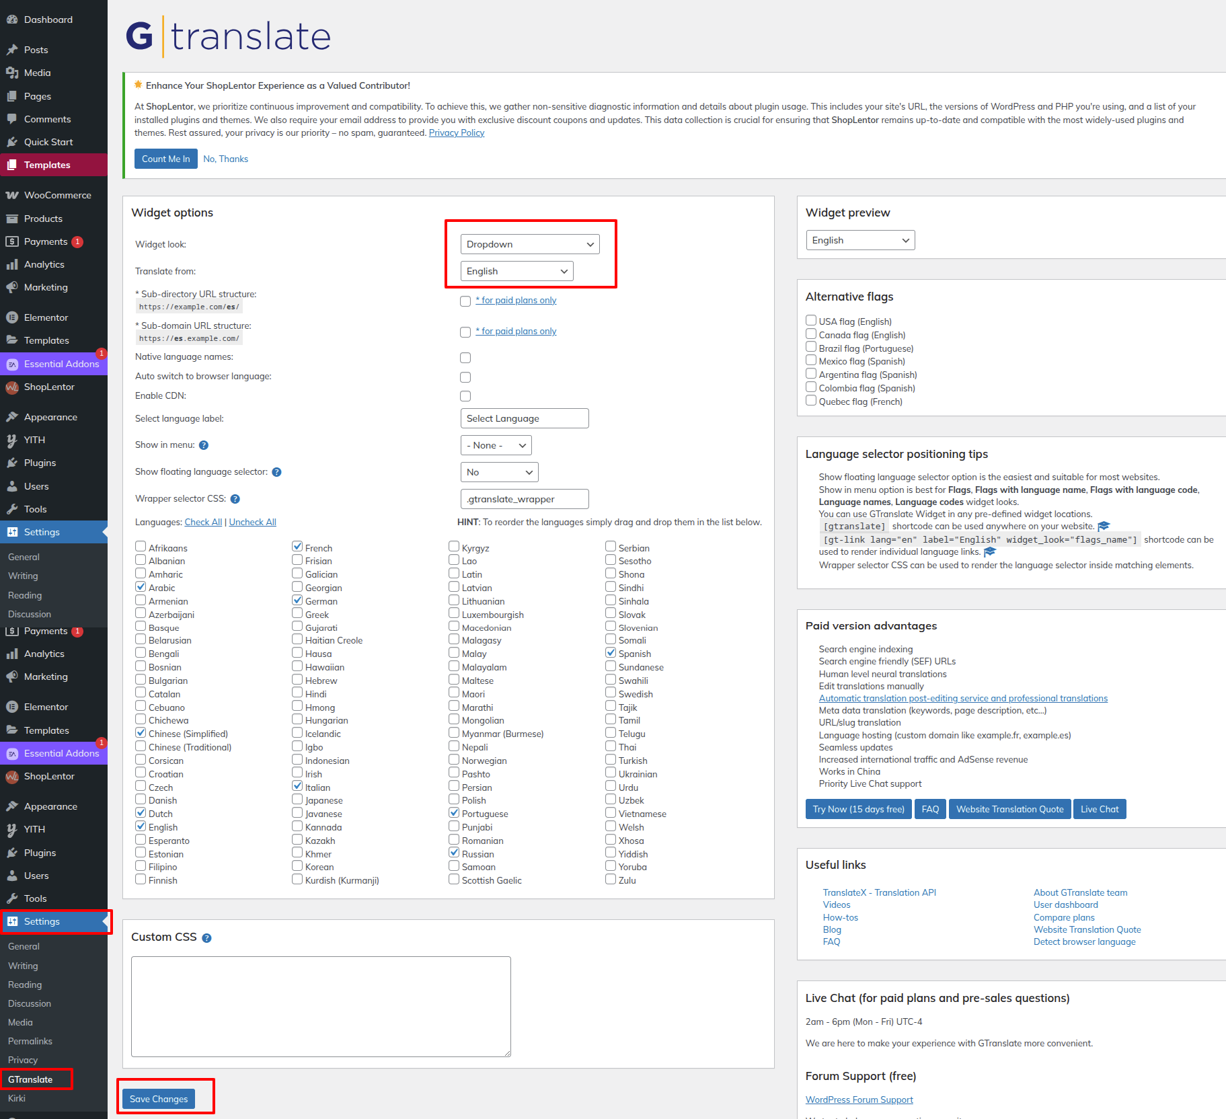This screenshot has height=1119, width=1226.
Task: Open the Widget preview English dropdown
Action: click(860, 240)
